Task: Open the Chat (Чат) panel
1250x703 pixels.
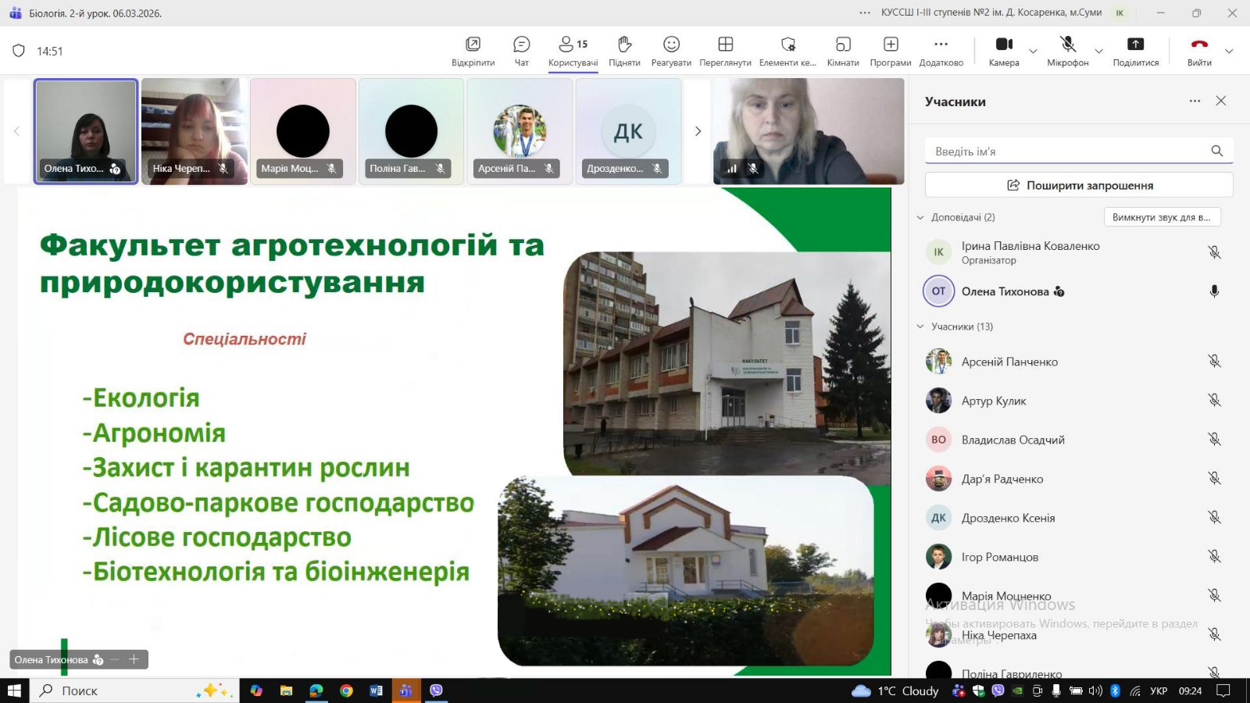Action: [521, 51]
